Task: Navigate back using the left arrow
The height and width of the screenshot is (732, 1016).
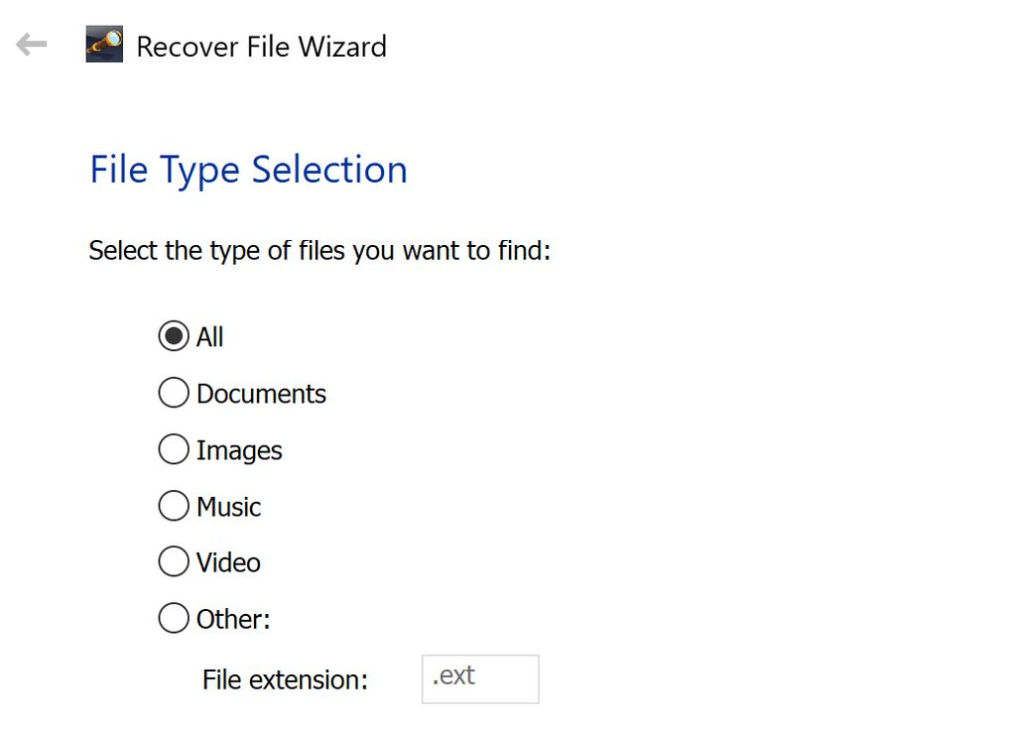Action: tap(31, 44)
